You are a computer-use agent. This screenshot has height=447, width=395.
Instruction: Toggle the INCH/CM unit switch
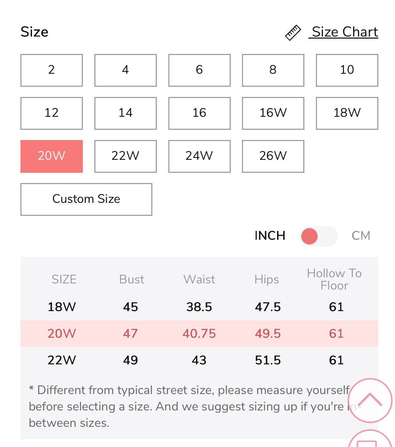pos(318,236)
